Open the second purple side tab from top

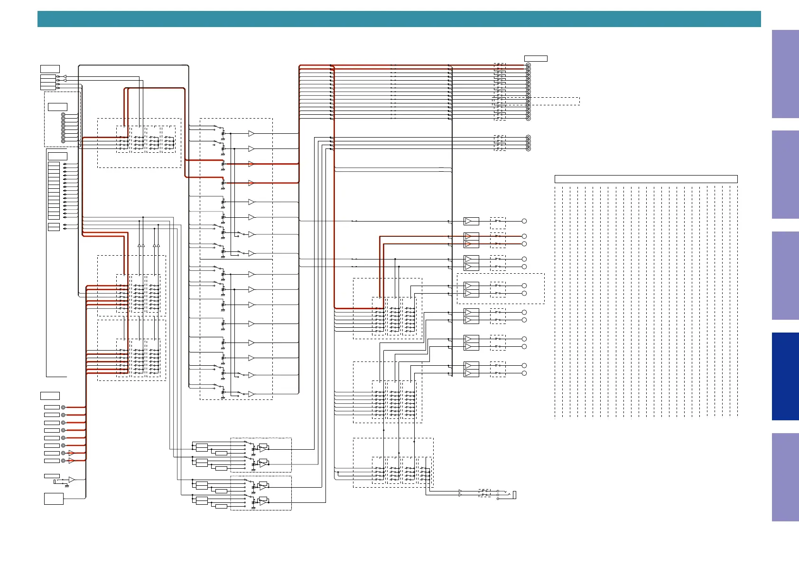pos(785,175)
